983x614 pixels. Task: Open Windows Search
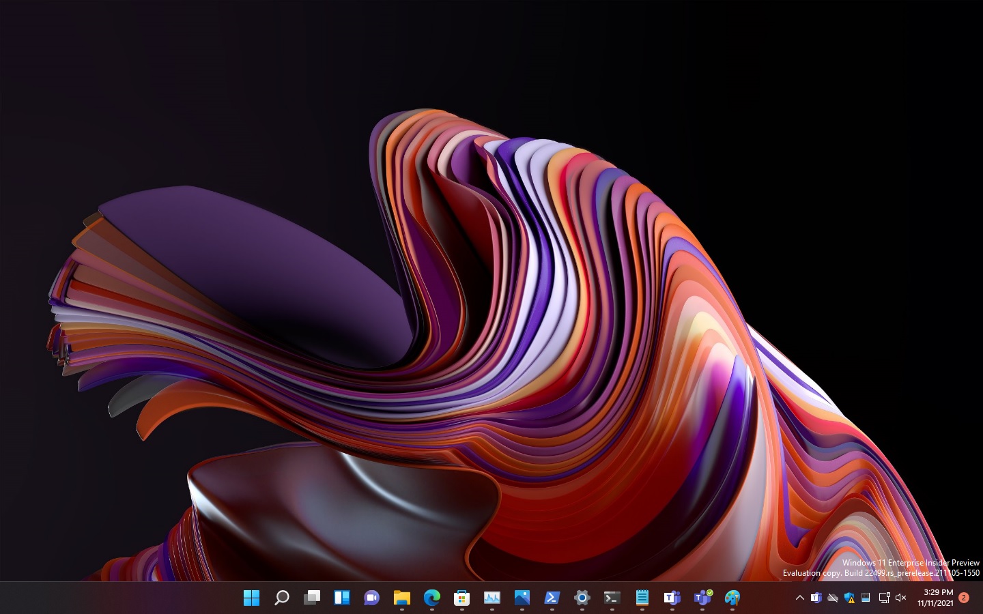tap(281, 598)
